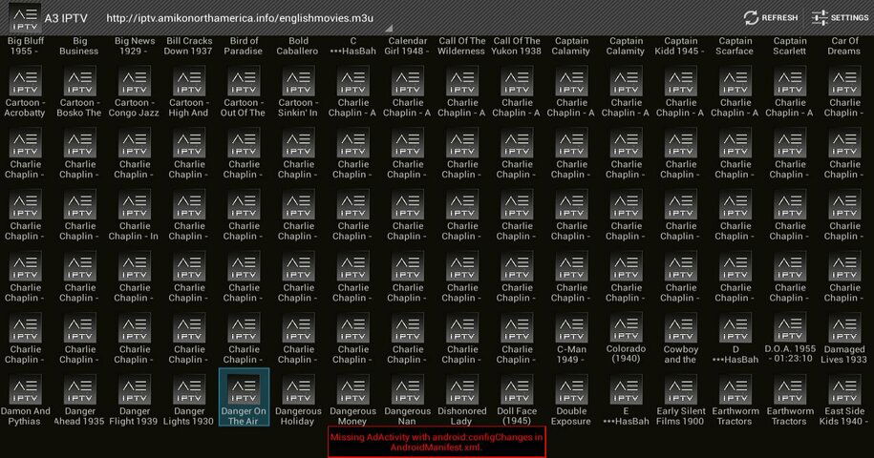This screenshot has width=874, height=458.
Task: Open Cartoon - Congo Jazz channel icon
Action: pyautogui.click(x=135, y=81)
